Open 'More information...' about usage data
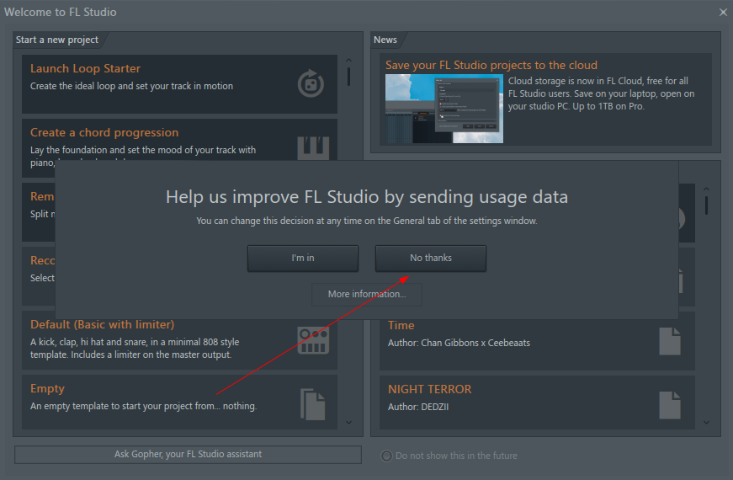The height and width of the screenshot is (480, 733). 367,294
